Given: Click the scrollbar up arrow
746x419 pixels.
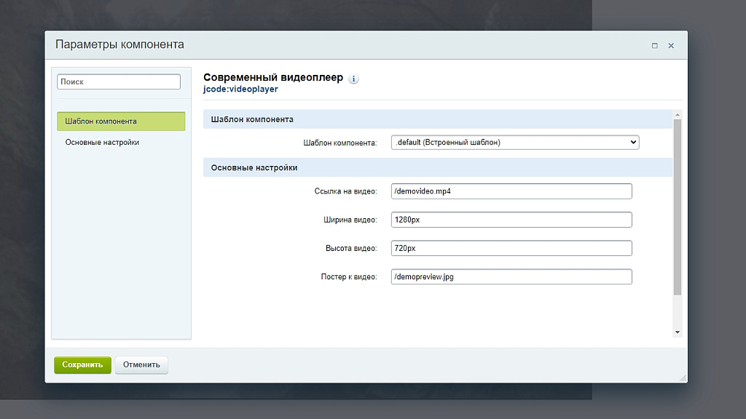Looking at the screenshot, I should [x=678, y=115].
